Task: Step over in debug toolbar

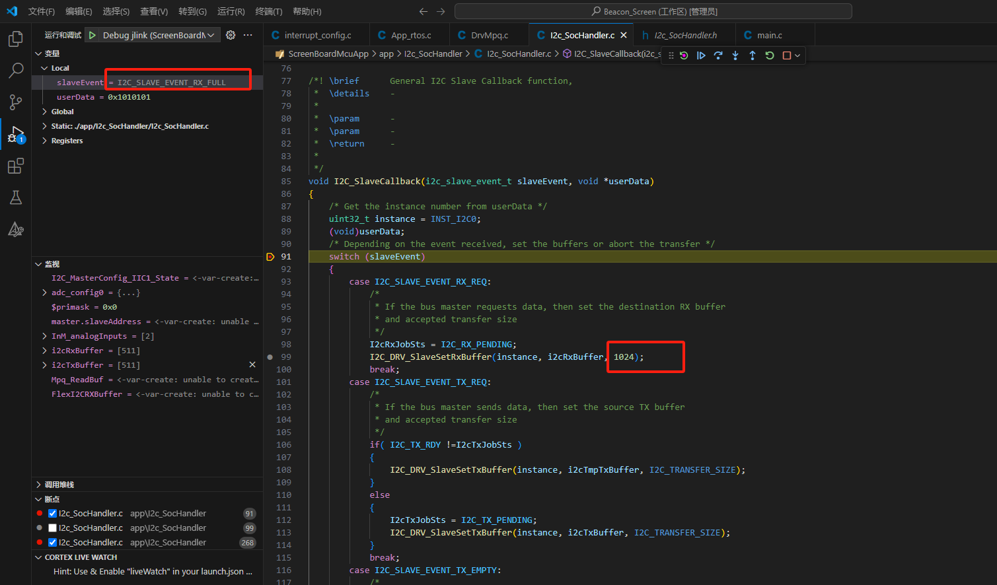Action: pos(718,55)
